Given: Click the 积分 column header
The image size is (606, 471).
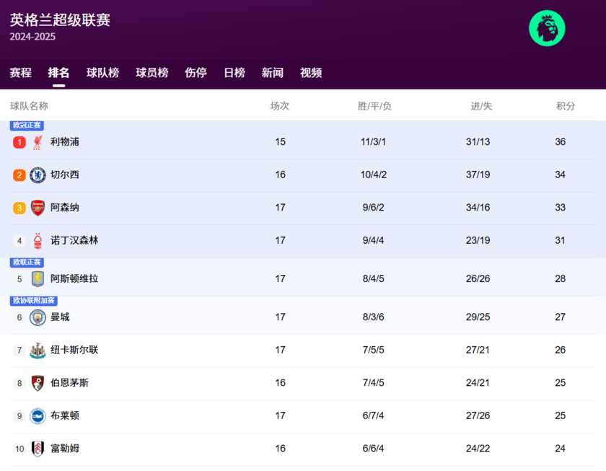Looking at the screenshot, I should pos(566,105).
